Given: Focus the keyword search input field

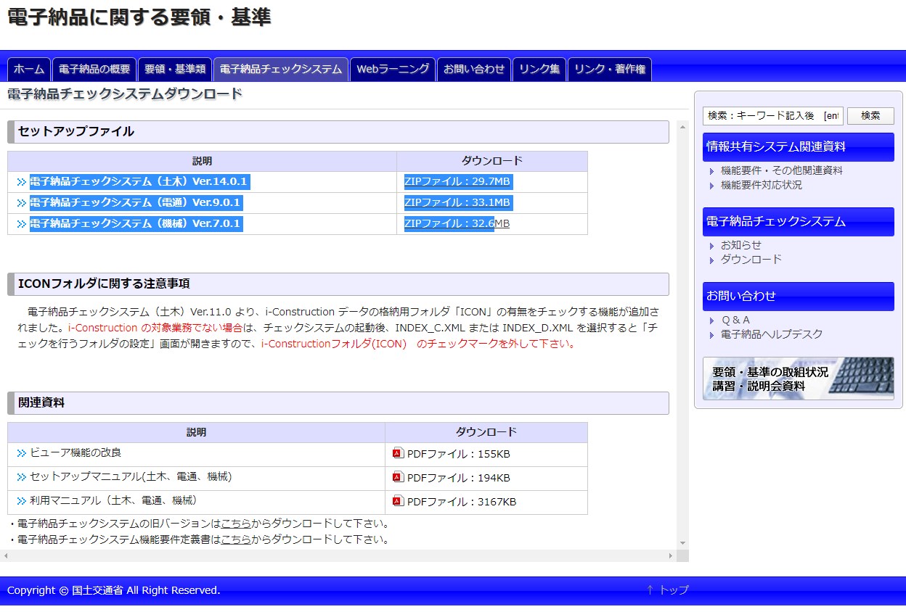Looking at the screenshot, I should pyautogui.click(x=772, y=116).
